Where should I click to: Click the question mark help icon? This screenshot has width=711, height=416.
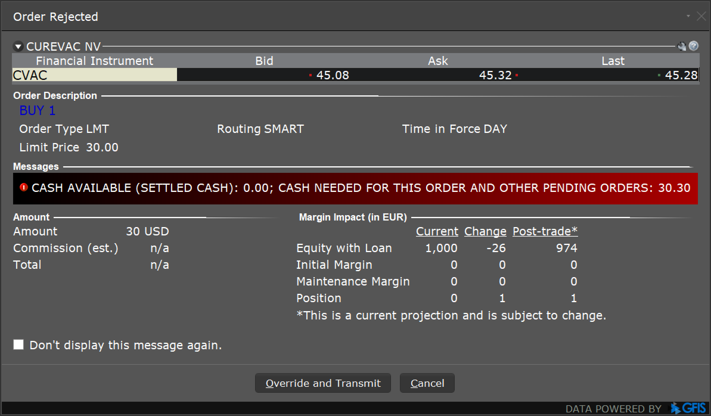click(694, 46)
